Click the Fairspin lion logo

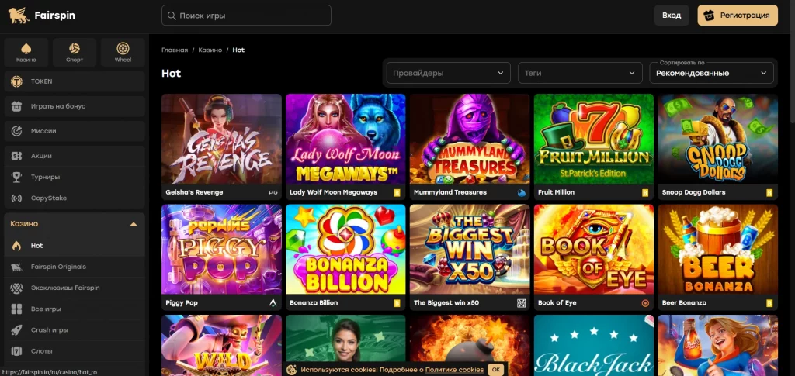pyautogui.click(x=19, y=16)
